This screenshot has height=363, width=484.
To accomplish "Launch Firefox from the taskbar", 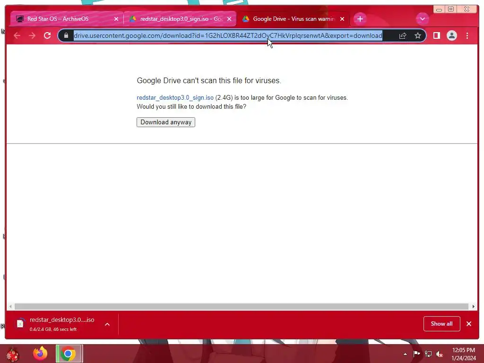I will (41, 354).
